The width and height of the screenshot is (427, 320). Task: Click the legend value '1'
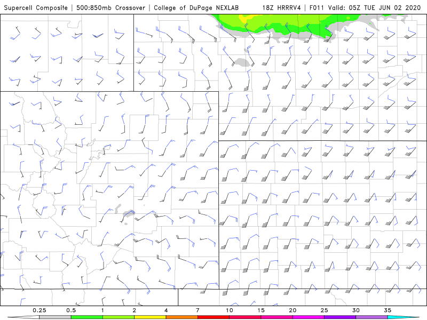[102, 310]
